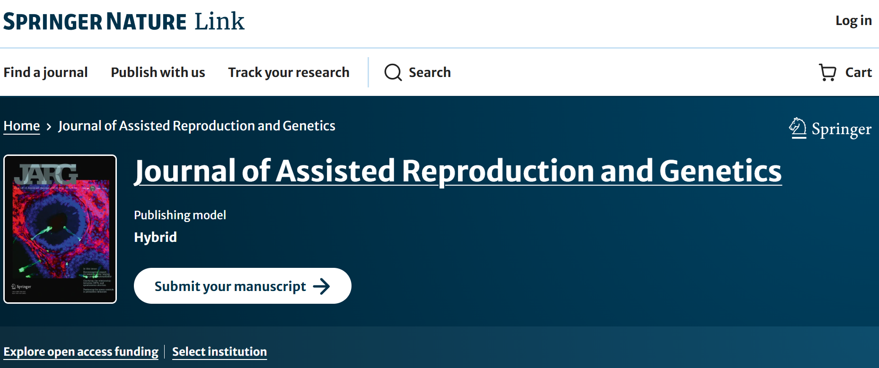879x368 pixels.
Task: Follow the Explore open access funding link
Action: coord(81,352)
